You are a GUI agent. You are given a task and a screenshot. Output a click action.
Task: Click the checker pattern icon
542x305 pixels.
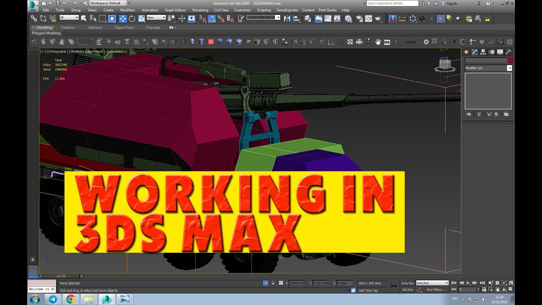click(x=136, y=42)
